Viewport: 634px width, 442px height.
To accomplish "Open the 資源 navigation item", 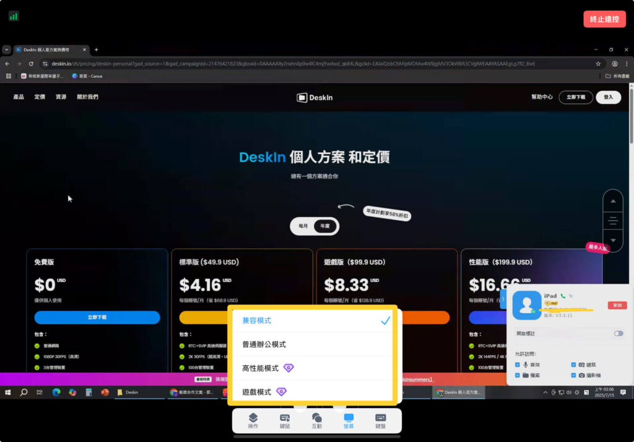I will tap(61, 97).
